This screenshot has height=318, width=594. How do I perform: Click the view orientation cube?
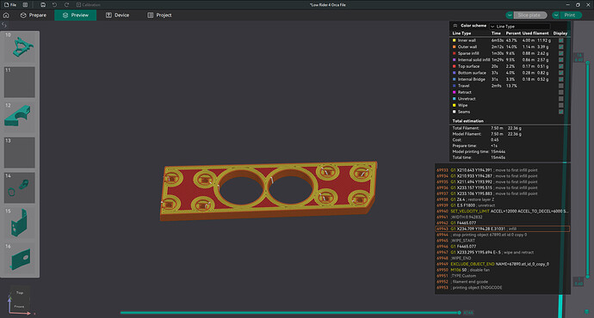[19, 299]
